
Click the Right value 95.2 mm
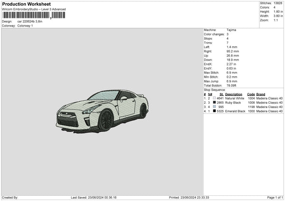pyautogui.click(x=233, y=51)
